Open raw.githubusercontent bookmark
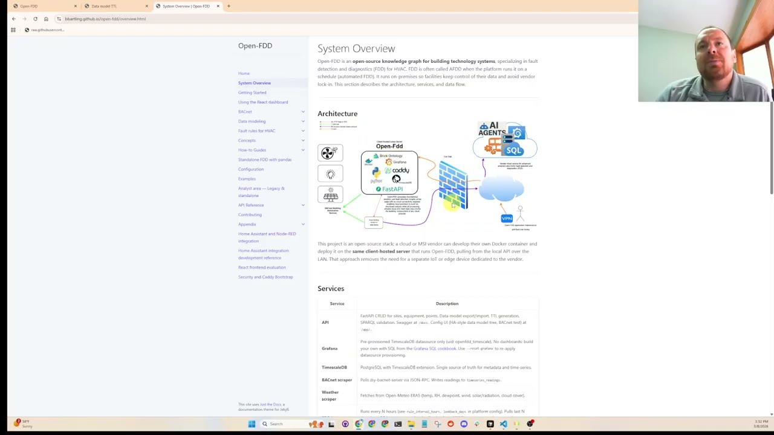Viewport: 774px width, 435px height. pyautogui.click(x=44, y=30)
